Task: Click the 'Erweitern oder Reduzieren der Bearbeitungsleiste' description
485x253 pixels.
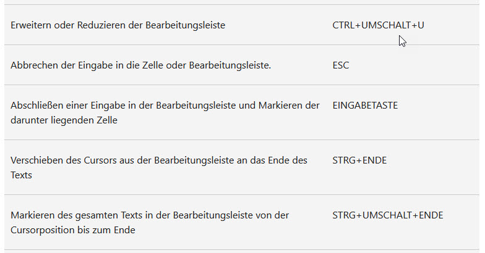Action: point(118,25)
